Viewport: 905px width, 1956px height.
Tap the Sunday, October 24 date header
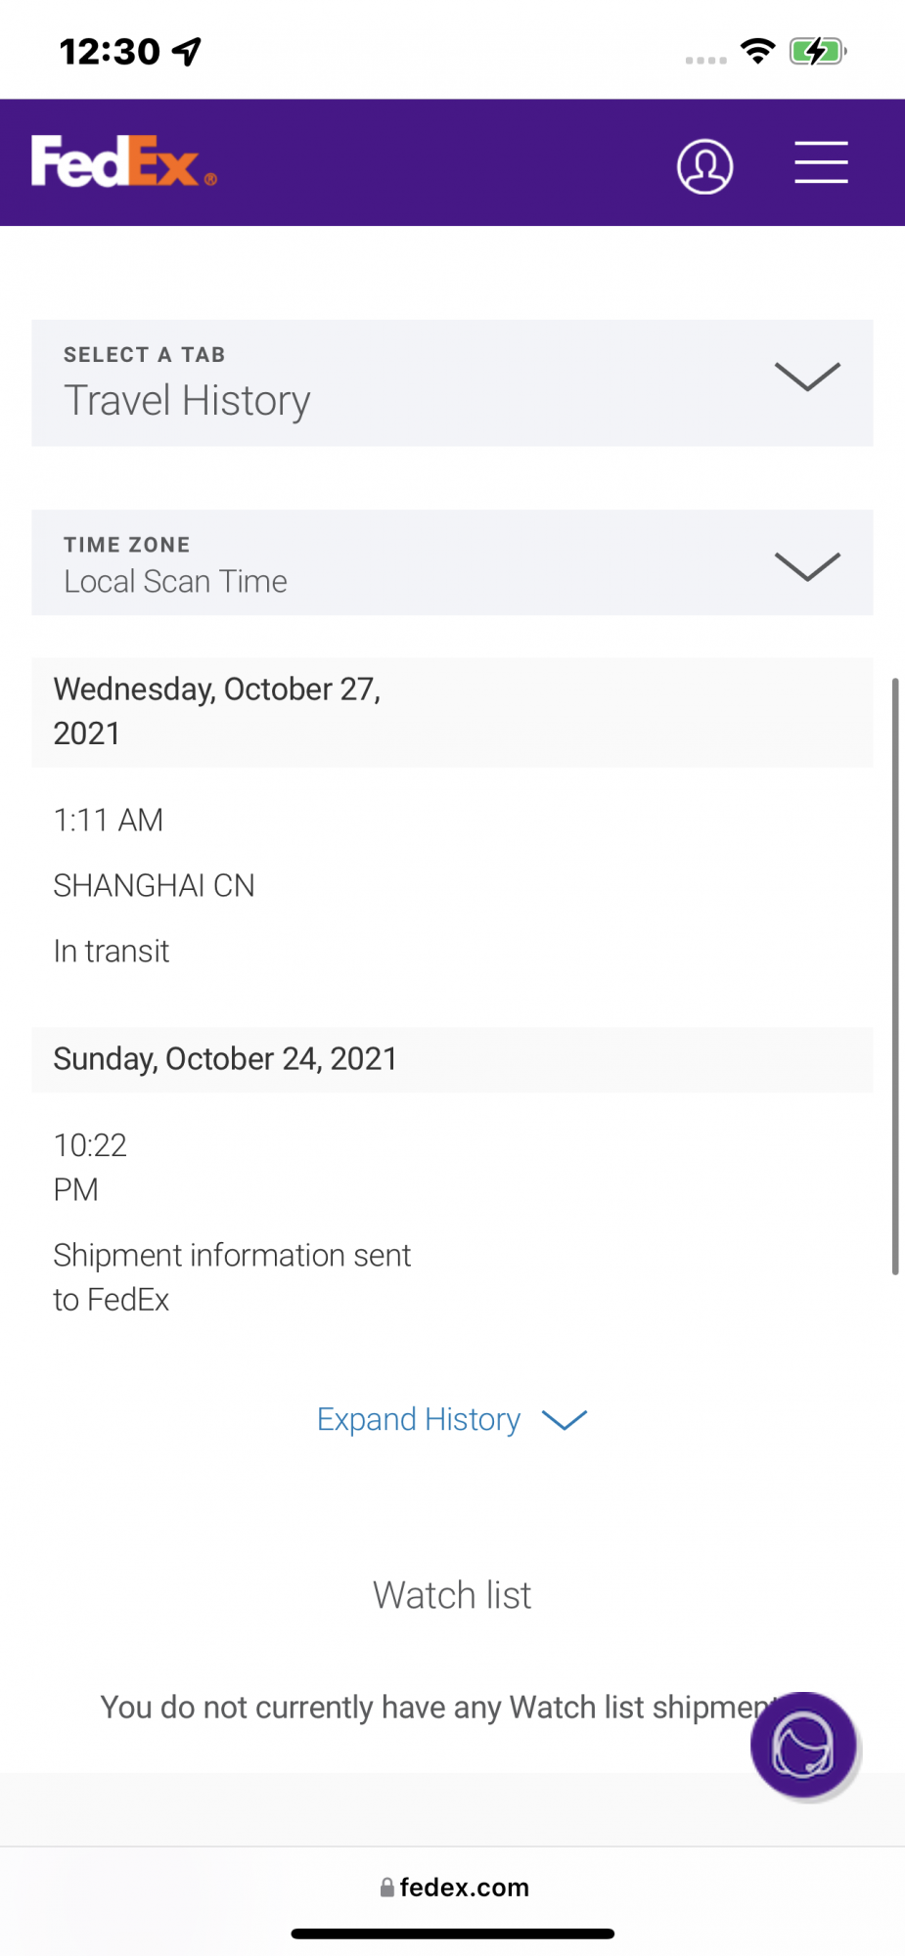point(225,1059)
